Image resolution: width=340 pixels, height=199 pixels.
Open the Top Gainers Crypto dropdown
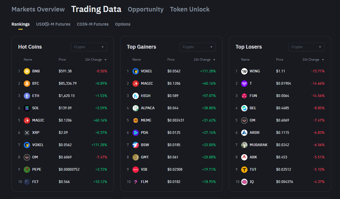(x=197, y=47)
